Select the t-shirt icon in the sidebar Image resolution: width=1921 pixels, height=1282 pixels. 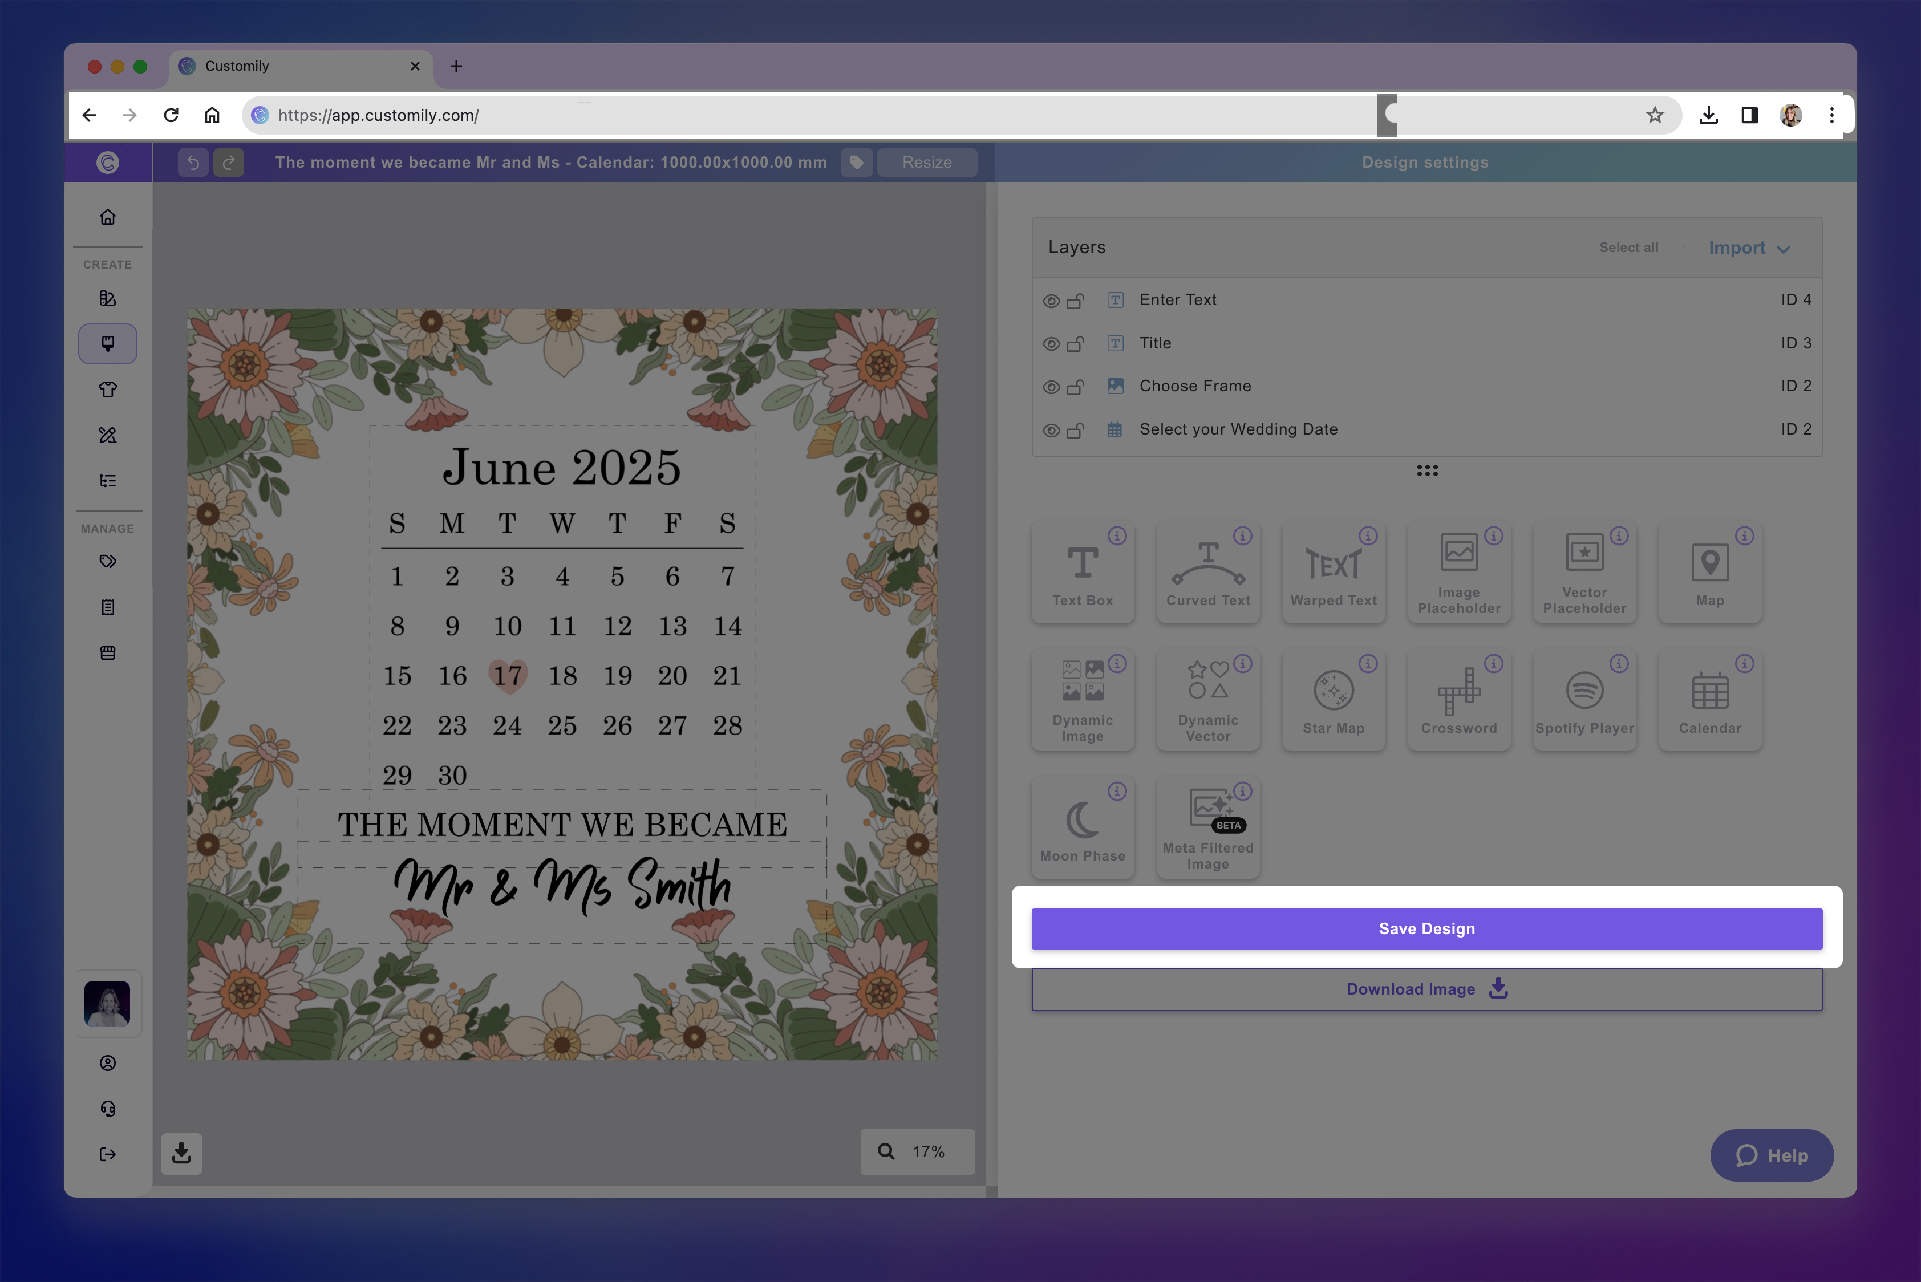[108, 389]
